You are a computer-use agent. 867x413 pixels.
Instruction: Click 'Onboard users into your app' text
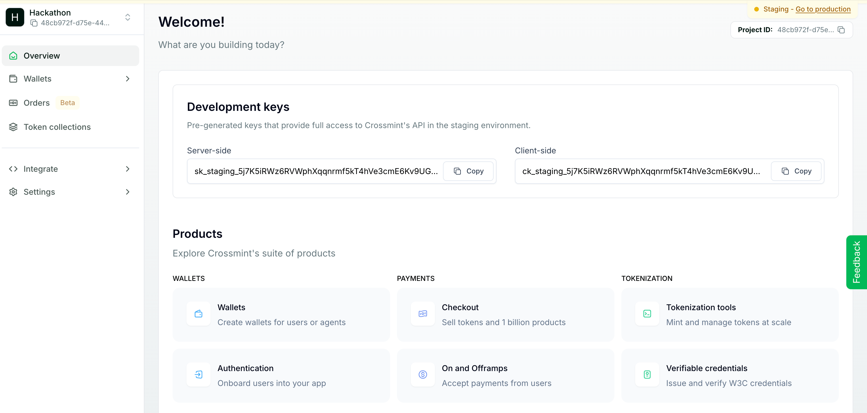click(x=272, y=383)
